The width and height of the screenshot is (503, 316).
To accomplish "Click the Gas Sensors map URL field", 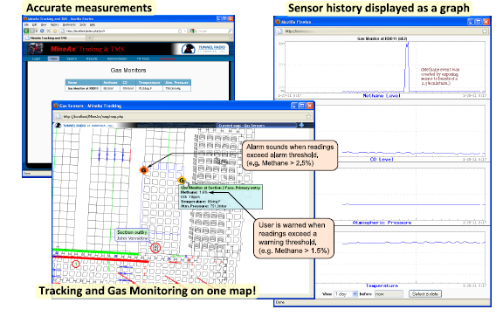I will (183, 116).
